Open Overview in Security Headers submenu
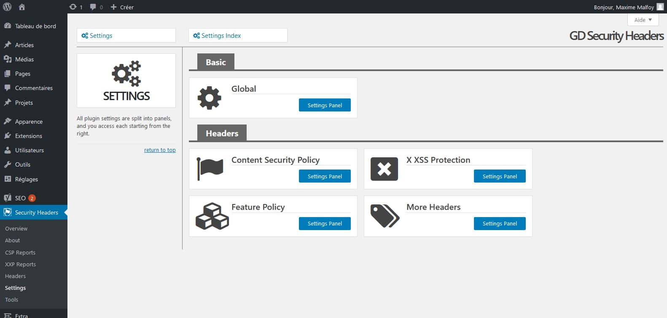Viewport: 667px width, 318px height. [x=16, y=228]
